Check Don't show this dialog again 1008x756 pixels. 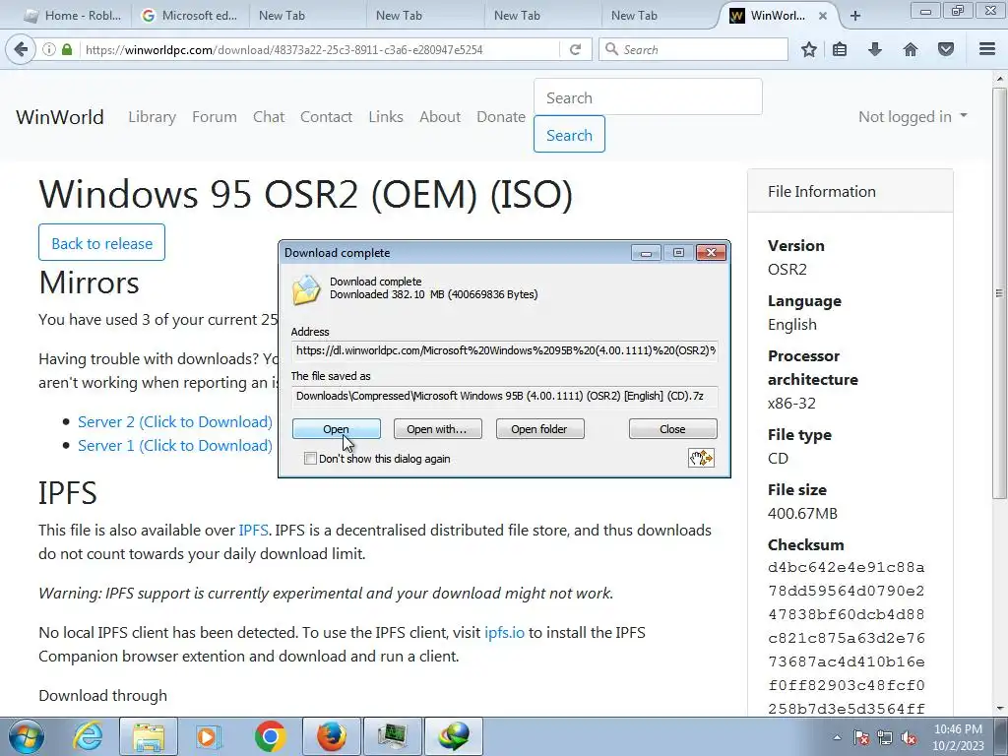310,459
